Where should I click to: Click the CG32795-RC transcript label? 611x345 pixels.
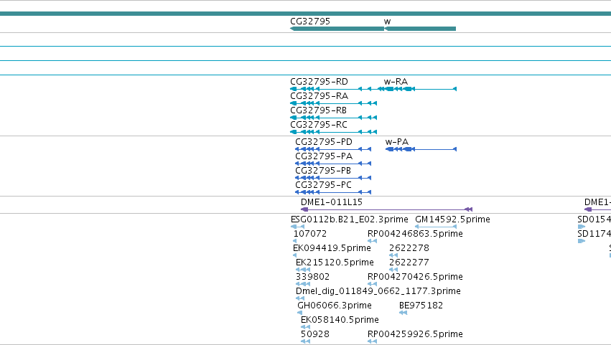[x=319, y=125]
